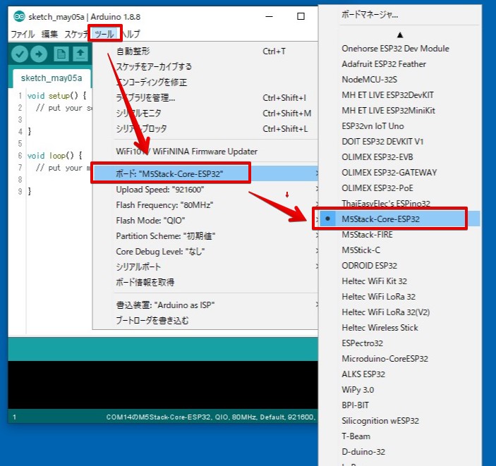Select Onehorse ESP32 Dev Module board

point(400,49)
